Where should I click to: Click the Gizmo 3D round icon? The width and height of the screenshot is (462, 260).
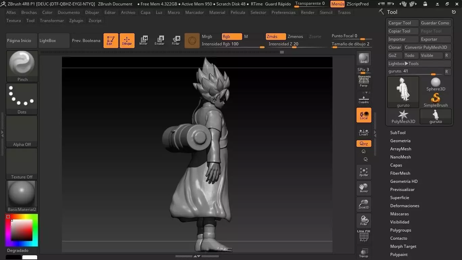click(x=192, y=41)
